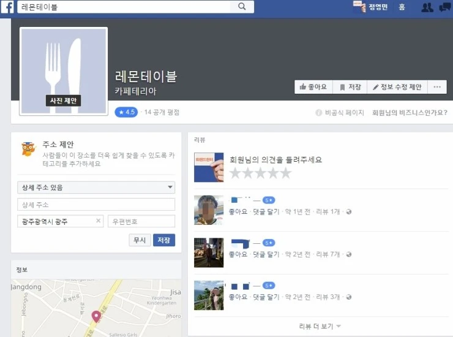Click first reviewer's photo (약 1년 전)
Screen dimensions: 453x337
point(209,210)
